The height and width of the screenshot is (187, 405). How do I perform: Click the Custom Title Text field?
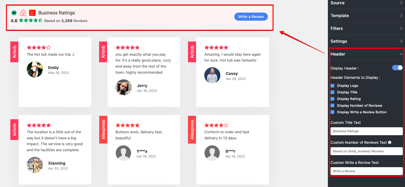pyautogui.click(x=367, y=131)
